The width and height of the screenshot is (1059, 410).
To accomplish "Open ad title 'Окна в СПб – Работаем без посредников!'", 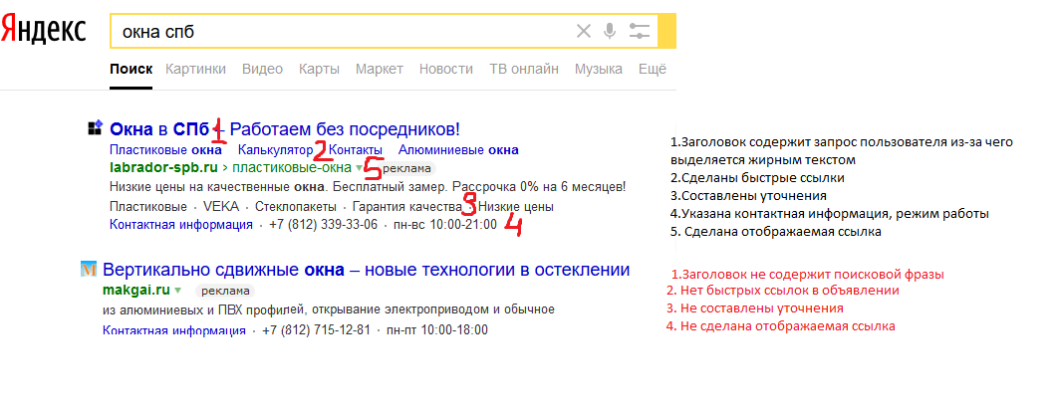I will point(284,128).
